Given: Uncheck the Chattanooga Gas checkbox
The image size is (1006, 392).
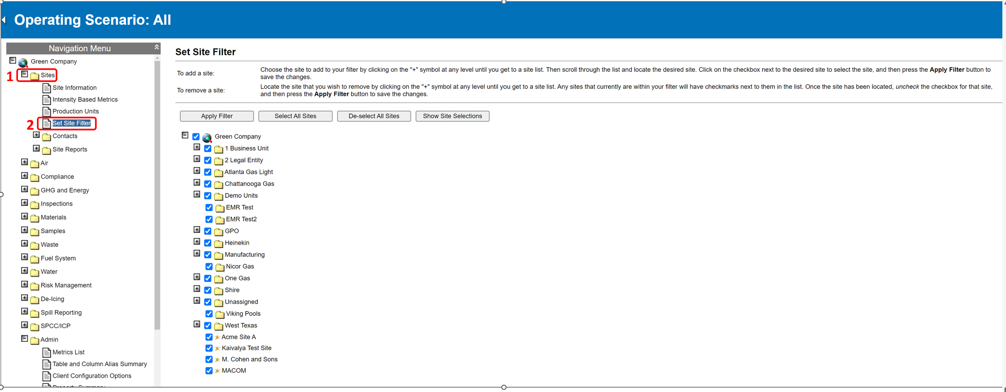Looking at the screenshot, I should [x=208, y=184].
